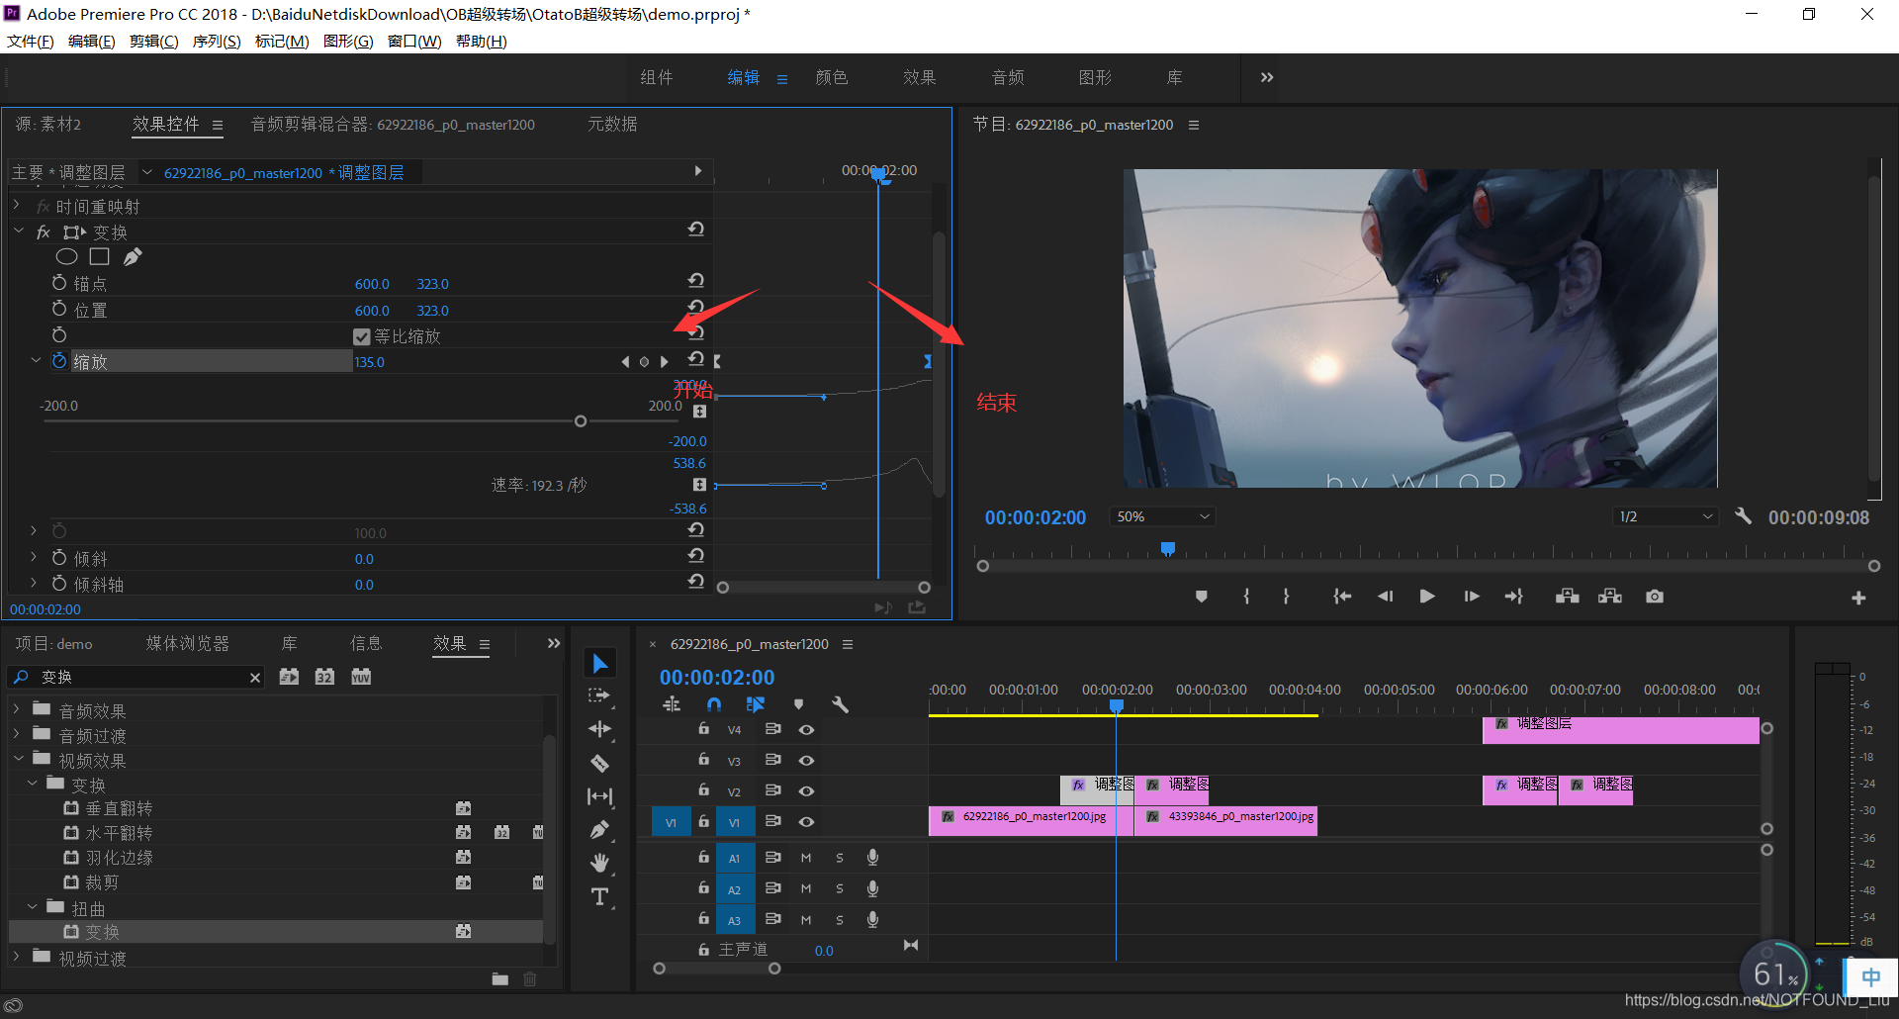Clear the effects search field
The height and width of the screenshot is (1019, 1899).
tap(255, 678)
